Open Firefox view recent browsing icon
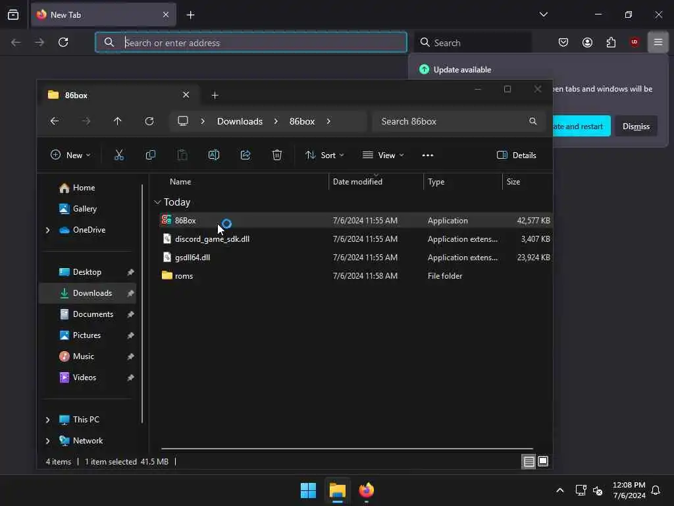This screenshot has width=674, height=506. click(x=13, y=14)
